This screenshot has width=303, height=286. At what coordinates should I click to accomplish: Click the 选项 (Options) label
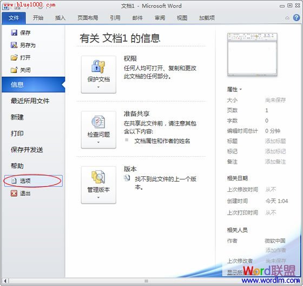(x=25, y=181)
